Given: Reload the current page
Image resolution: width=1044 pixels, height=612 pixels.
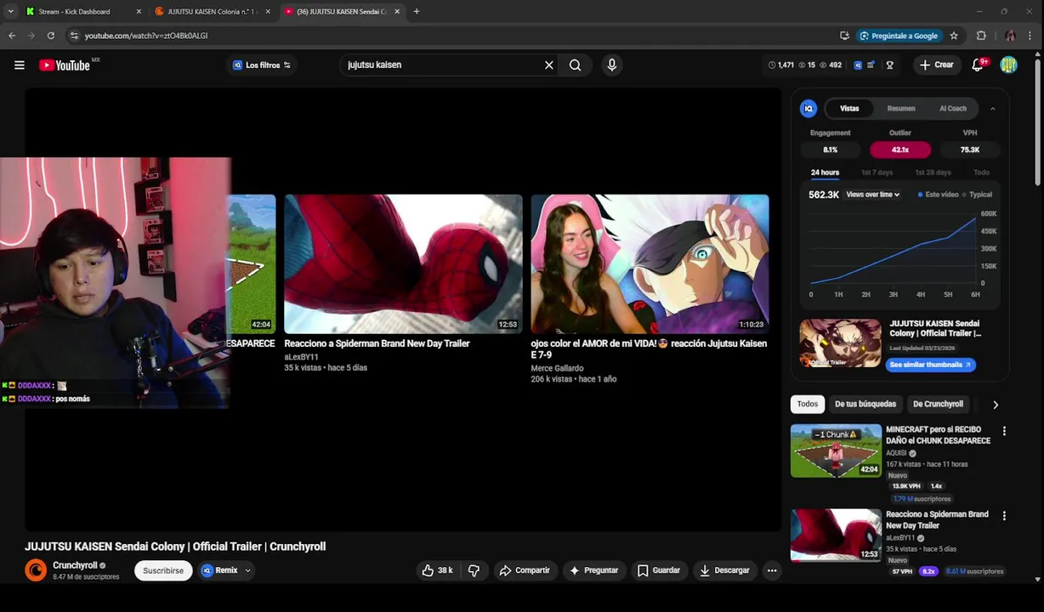Looking at the screenshot, I should click(x=51, y=36).
